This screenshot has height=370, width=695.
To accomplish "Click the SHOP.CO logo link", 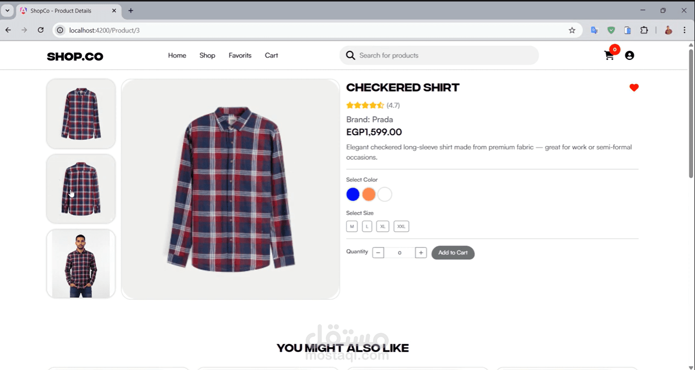I will pyautogui.click(x=75, y=56).
